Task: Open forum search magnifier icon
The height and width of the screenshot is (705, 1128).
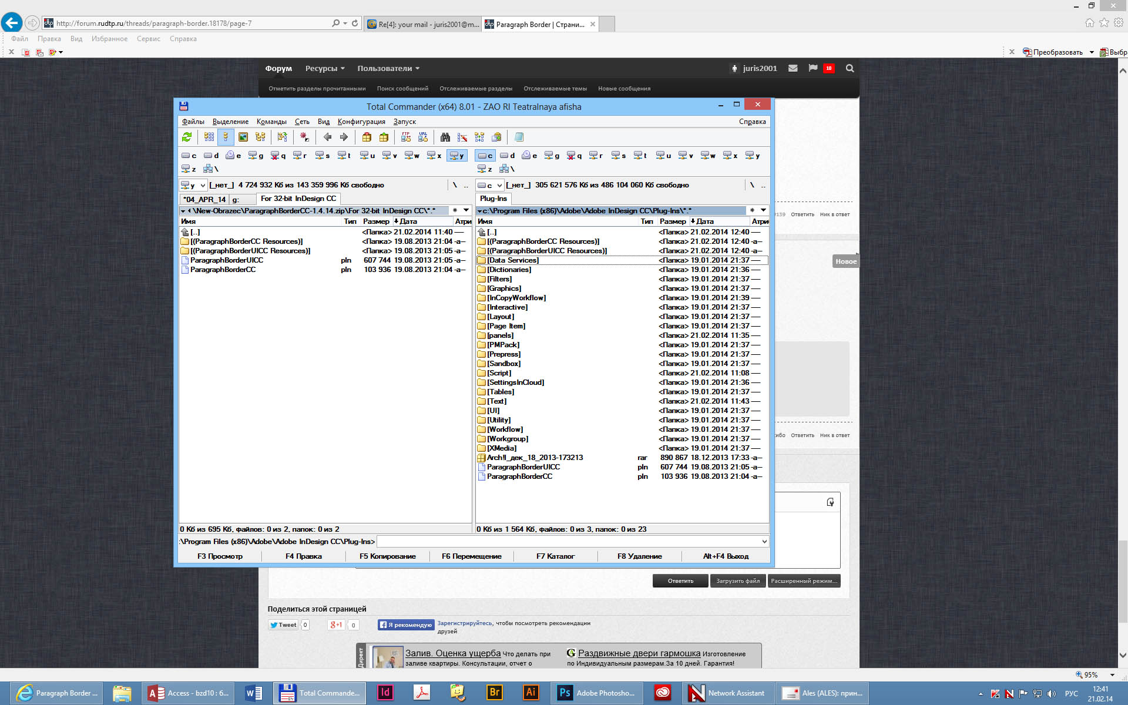Action: tap(850, 68)
